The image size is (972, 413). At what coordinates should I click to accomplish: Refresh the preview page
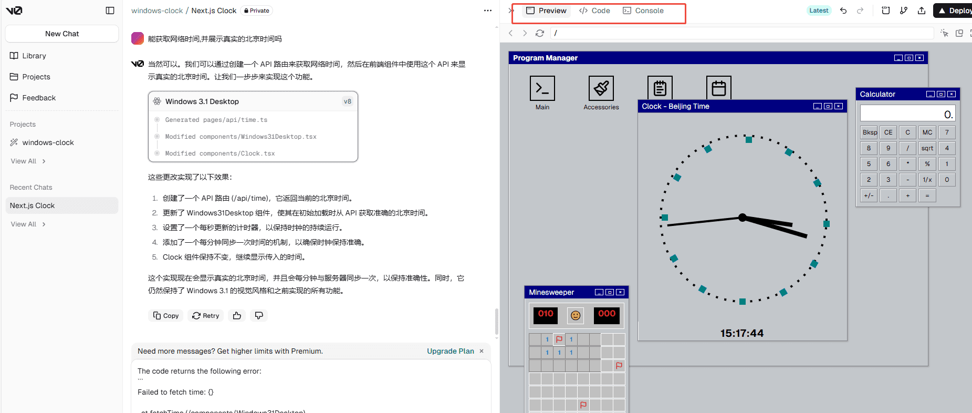coord(539,33)
